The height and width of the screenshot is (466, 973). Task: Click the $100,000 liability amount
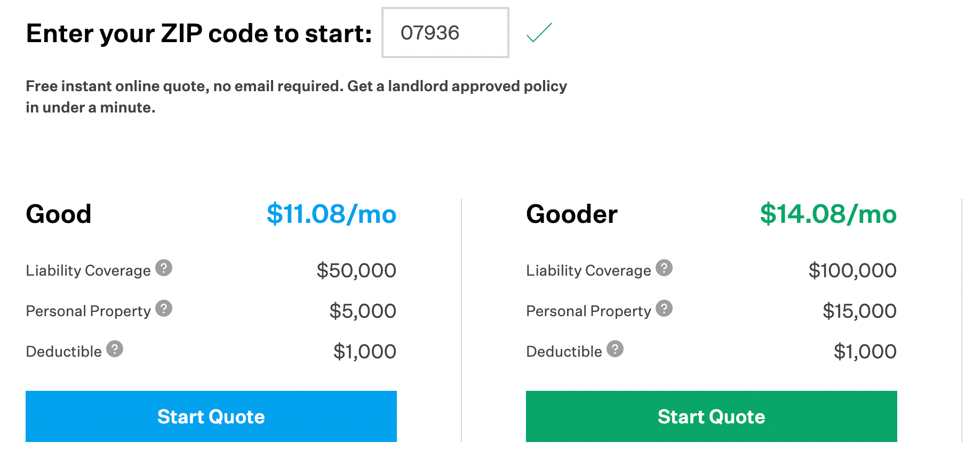tap(854, 270)
